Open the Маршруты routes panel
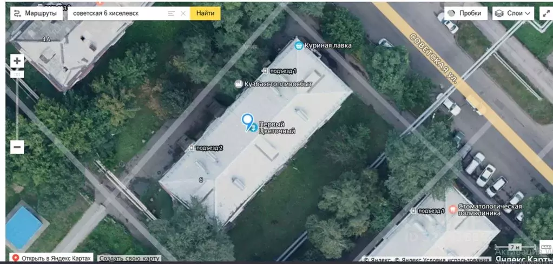Screen dimensions: 553x264 coord(36,13)
